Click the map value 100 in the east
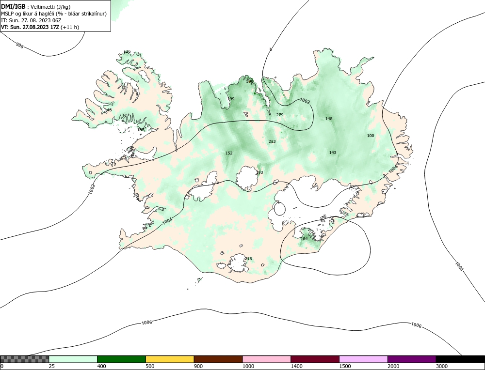The height and width of the screenshot is (370, 485). 371,136
